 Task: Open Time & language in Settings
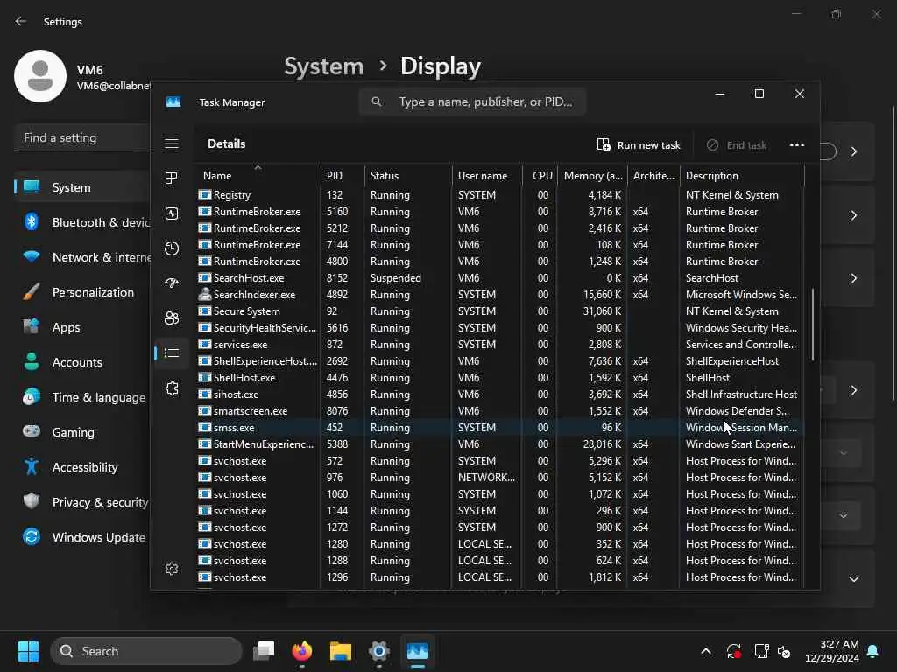coord(83,397)
